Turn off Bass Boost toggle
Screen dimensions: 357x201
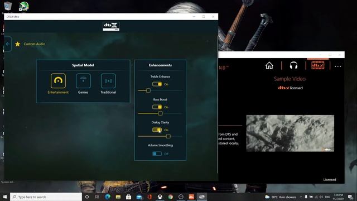(x=157, y=107)
